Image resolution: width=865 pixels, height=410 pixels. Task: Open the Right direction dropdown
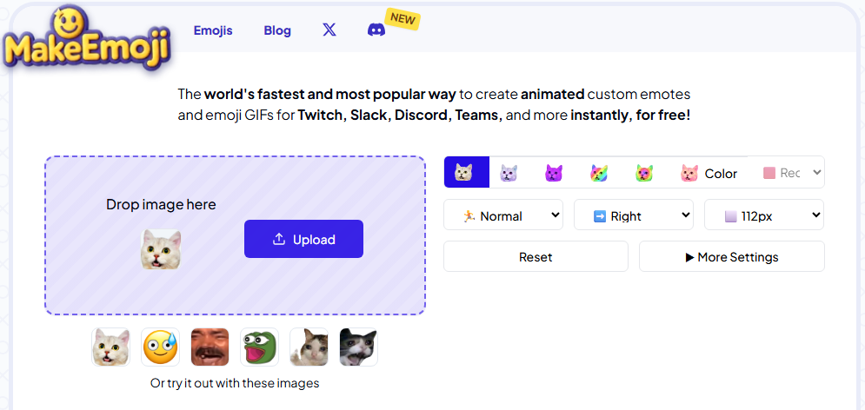click(x=633, y=215)
